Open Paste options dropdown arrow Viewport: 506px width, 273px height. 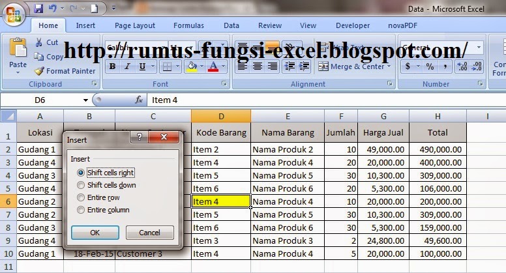coord(18,73)
